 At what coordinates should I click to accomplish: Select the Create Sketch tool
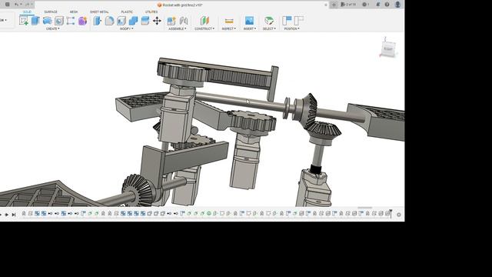[24, 21]
